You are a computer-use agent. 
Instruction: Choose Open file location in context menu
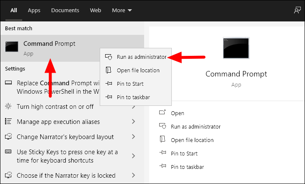click(x=136, y=70)
